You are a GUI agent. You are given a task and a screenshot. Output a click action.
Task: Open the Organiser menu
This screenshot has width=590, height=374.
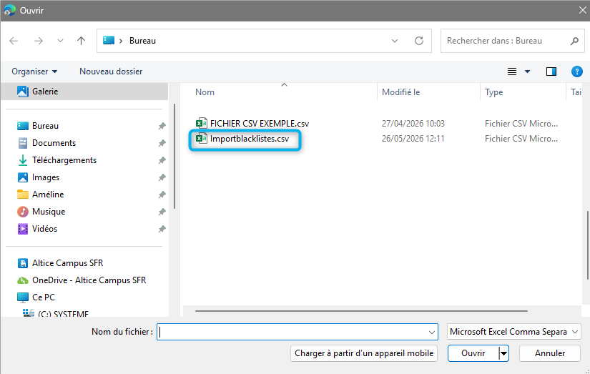pos(34,72)
